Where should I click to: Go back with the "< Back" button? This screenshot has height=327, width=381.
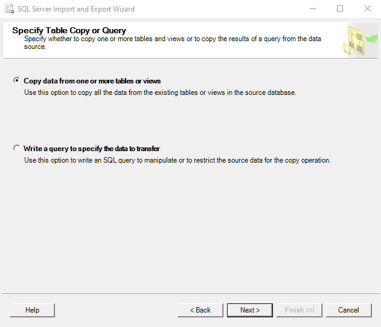coord(200,310)
